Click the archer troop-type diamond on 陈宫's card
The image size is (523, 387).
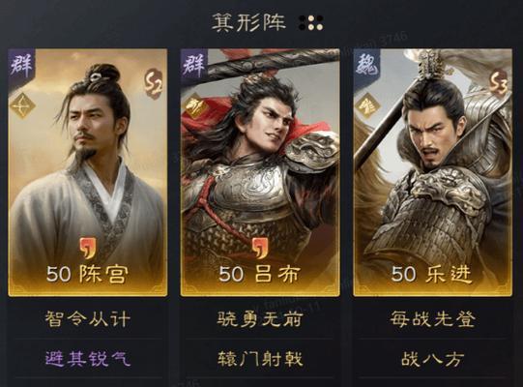tap(22, 106)
